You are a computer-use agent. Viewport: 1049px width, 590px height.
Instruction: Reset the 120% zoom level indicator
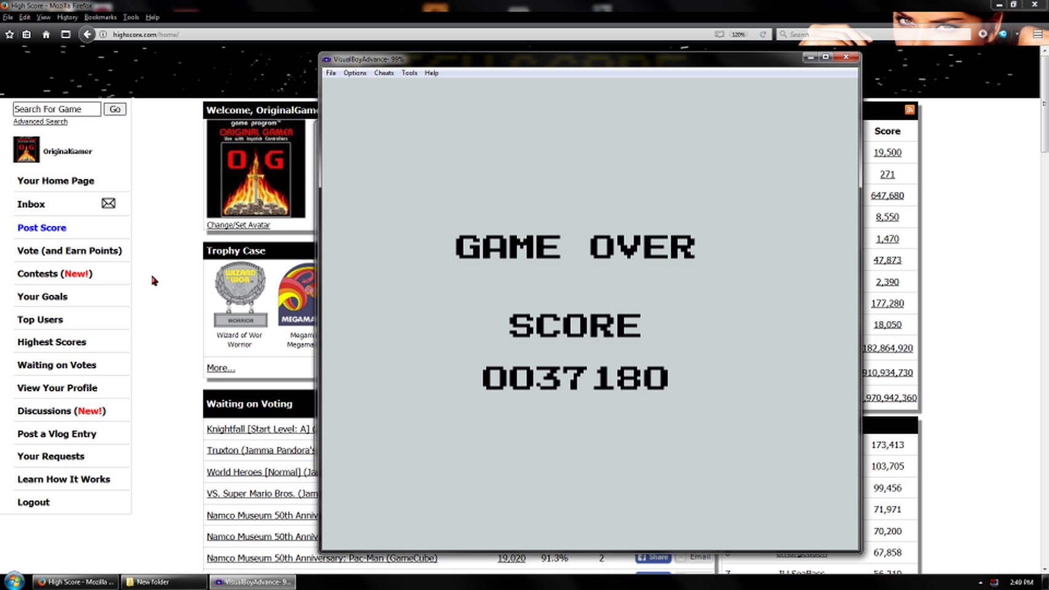point(738,34)
